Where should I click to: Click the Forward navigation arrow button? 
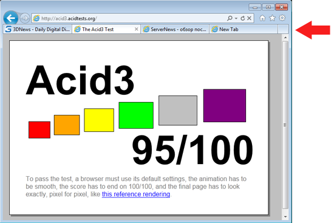[25, 18]
